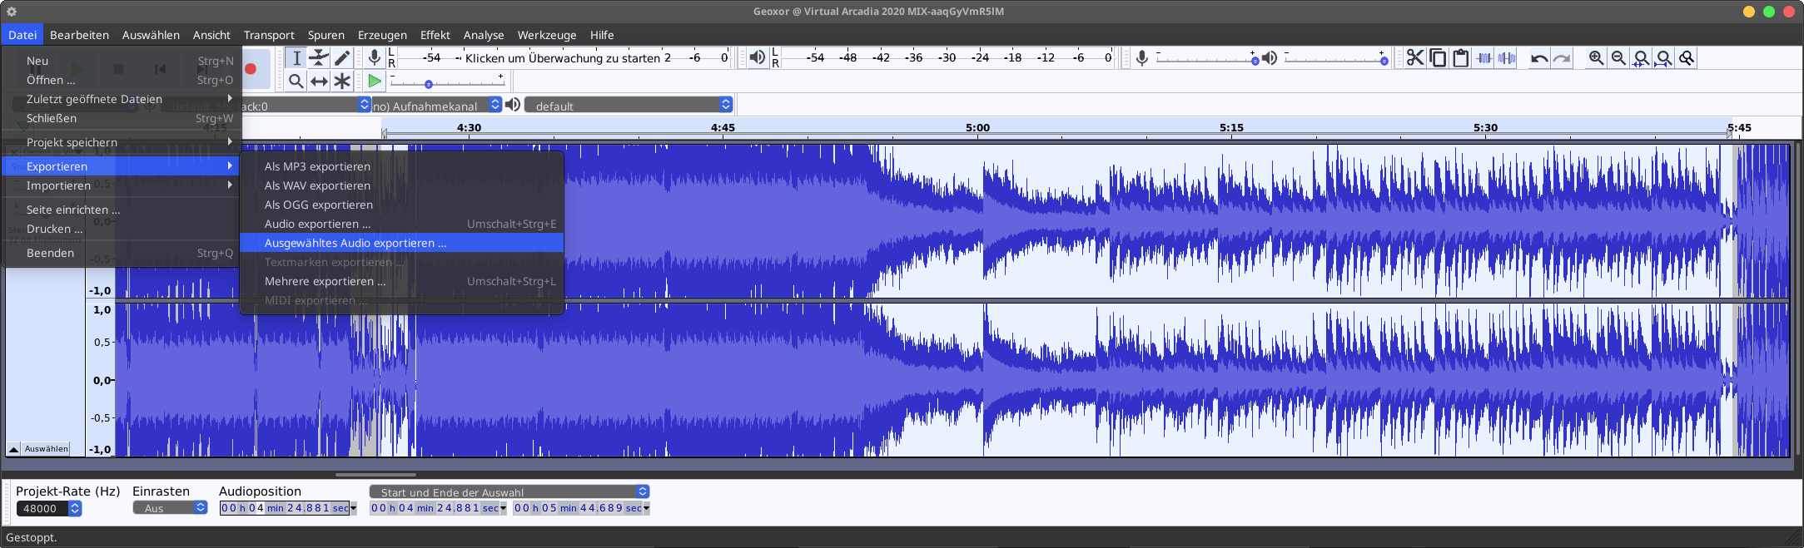This screenshot has height=548, width=1804.
Task: Open the Audioposition time format arrow
Action: click(x=353, y=508)
